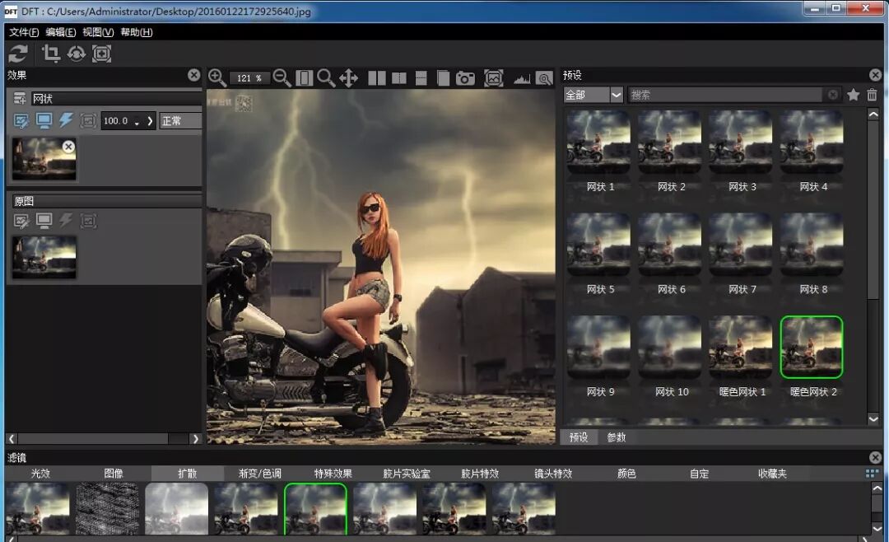Open the 正常 blend mode dropdown

180,121
